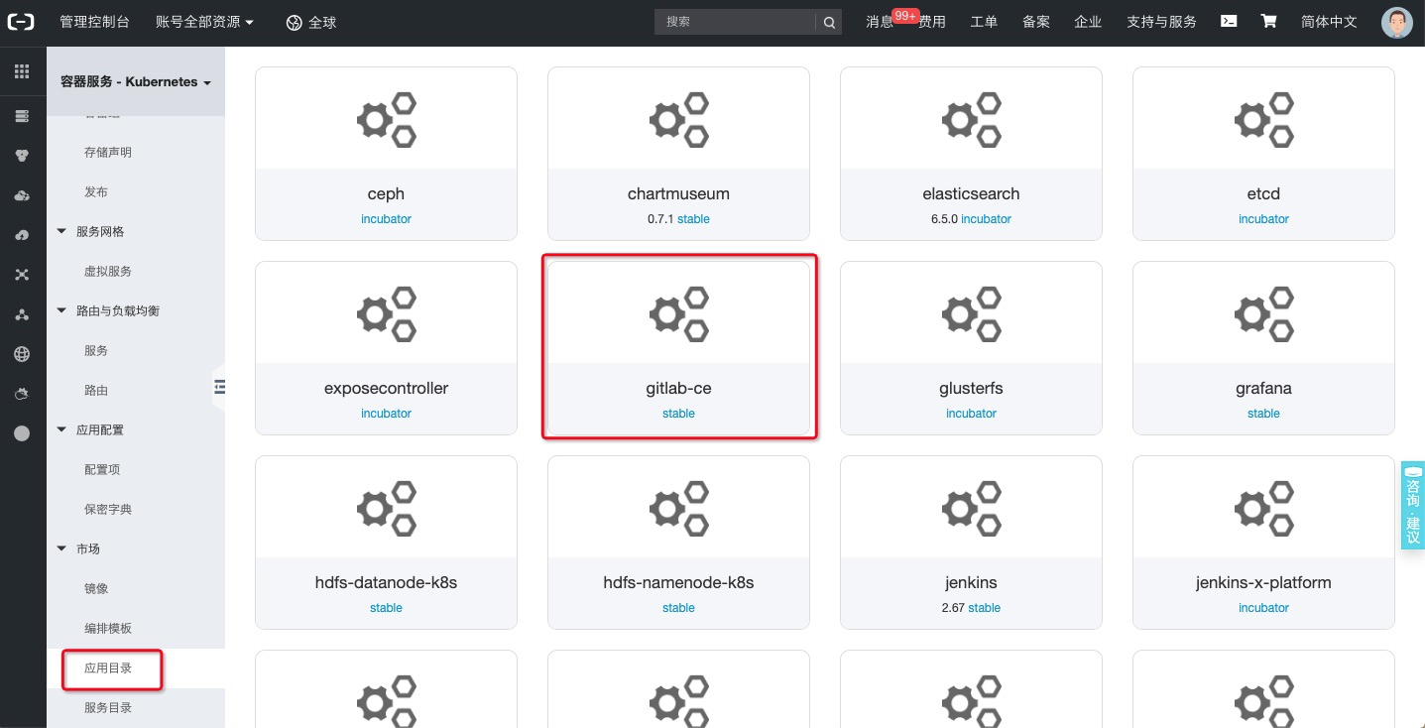Open 消息 notifications
The width and height of the screenshot is (1425, 728).
click(880, 22)
